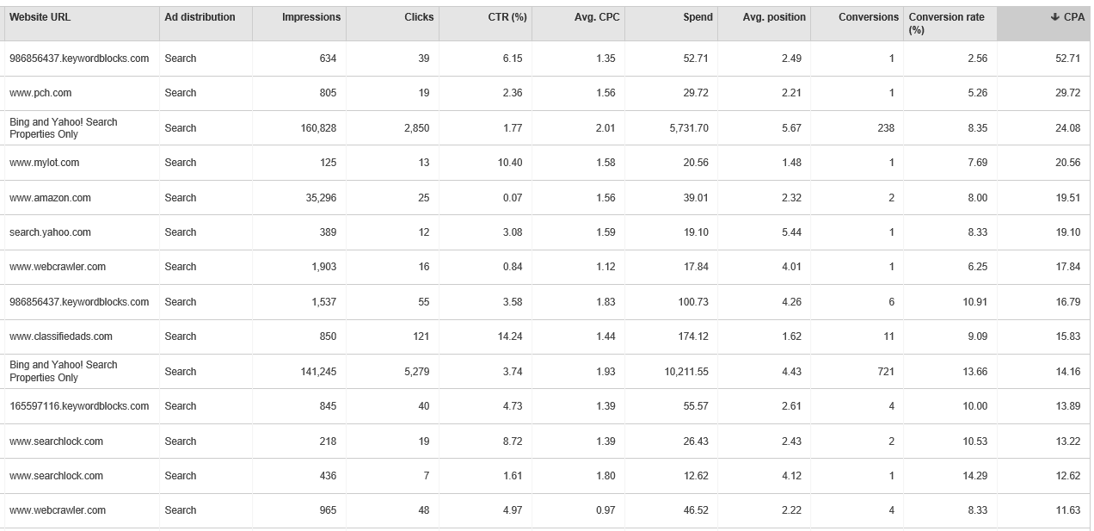This screenshot has height=531, width=1094.
Task: Sort table by Ad distribution header
Action: point(200,17)
